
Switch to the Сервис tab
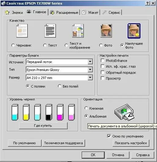coord(111,13)
